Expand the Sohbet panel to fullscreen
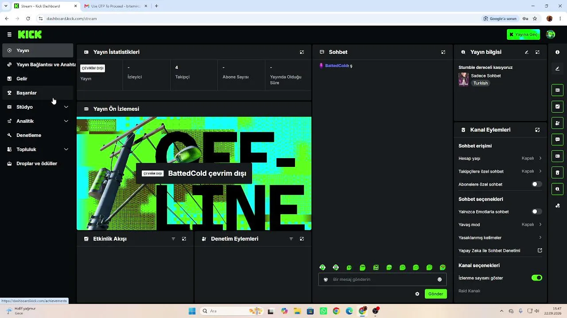This screenshot has height=318, width=567. [443, 52]
